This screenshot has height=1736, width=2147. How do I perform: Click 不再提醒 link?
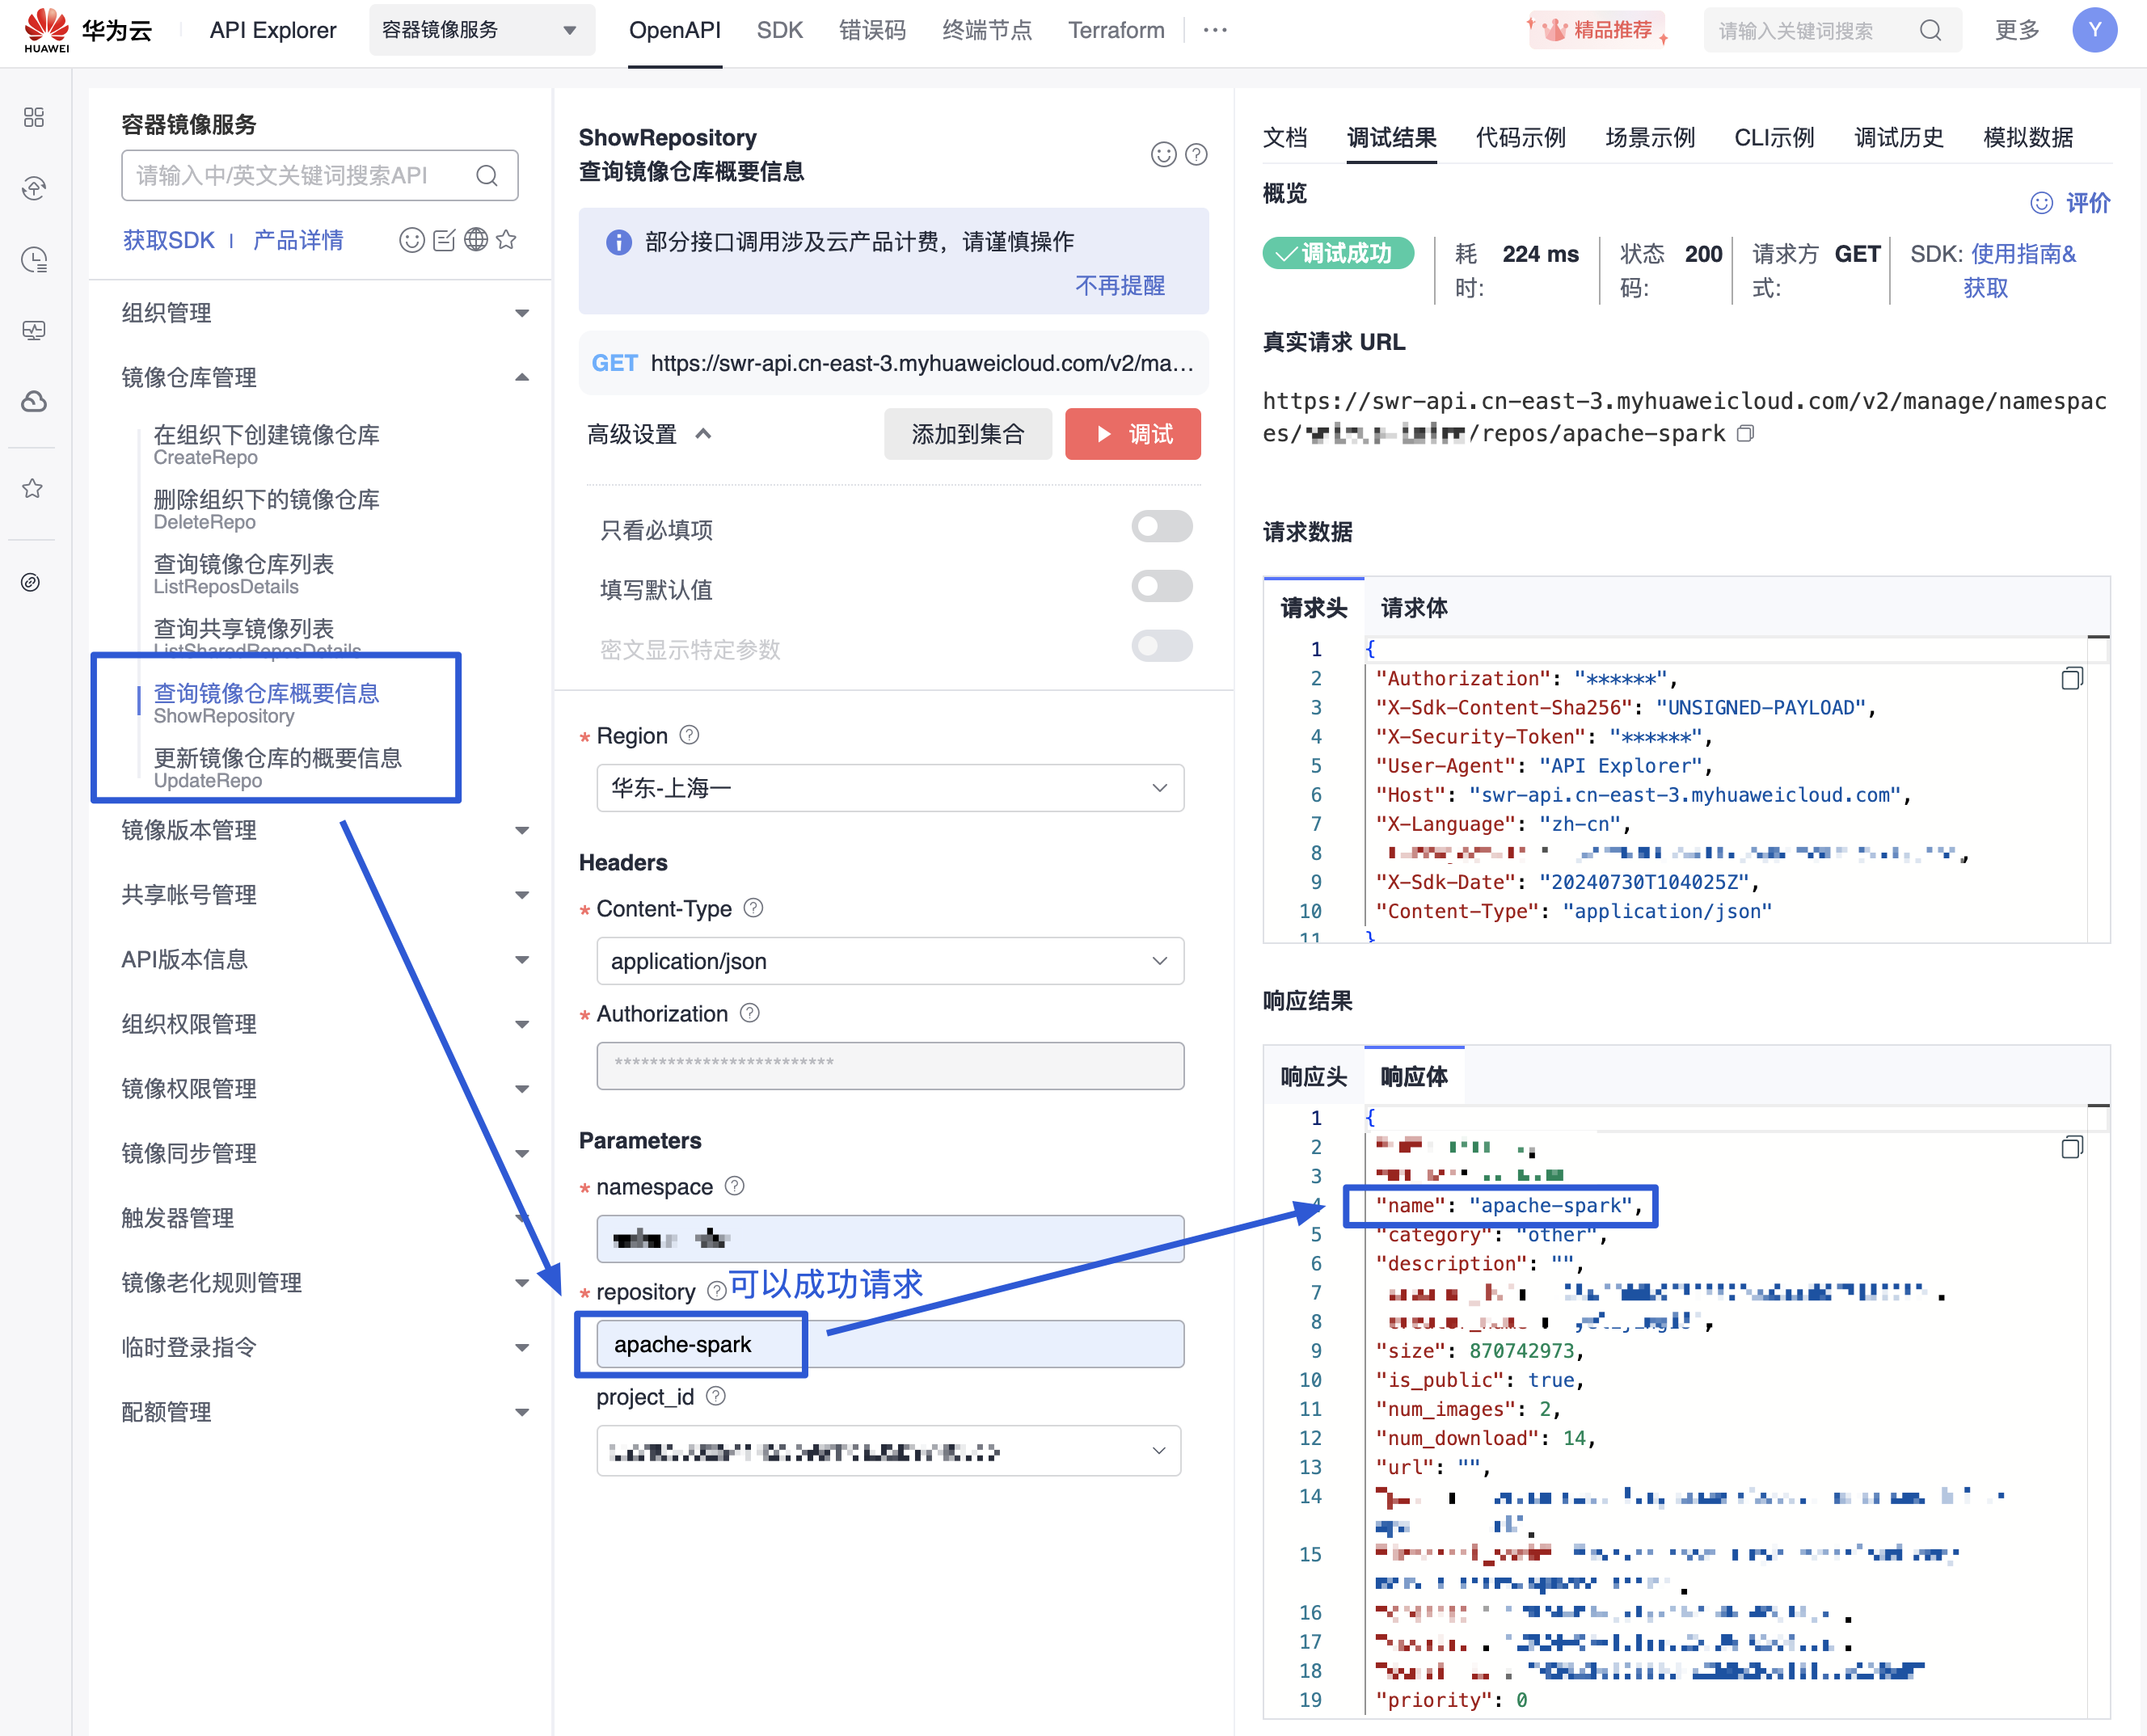coord(1120,286)
